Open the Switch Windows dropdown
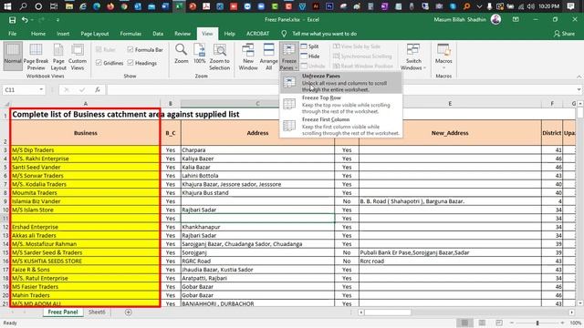584x328 pixels. pos(413,56)
